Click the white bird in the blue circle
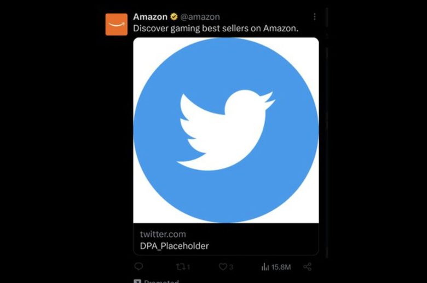This screenshot has width=427, height=283. (x=226, y=130)
